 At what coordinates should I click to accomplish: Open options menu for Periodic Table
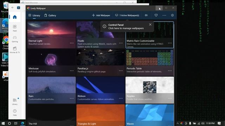pos(170,71)
